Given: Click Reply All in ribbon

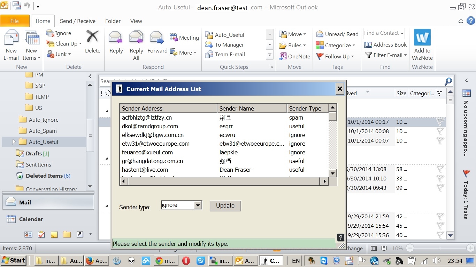Looking at the screenshot, I should click(136, 45).
